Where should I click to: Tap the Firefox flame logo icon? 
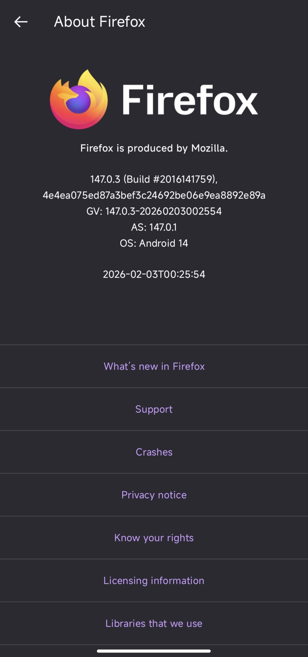point(79,99)
